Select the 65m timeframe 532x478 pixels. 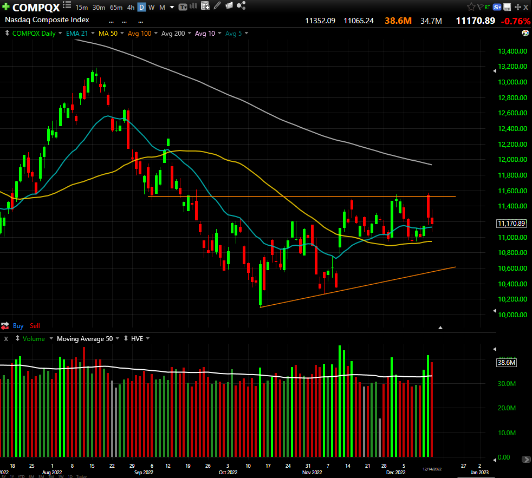coord(116,7)
